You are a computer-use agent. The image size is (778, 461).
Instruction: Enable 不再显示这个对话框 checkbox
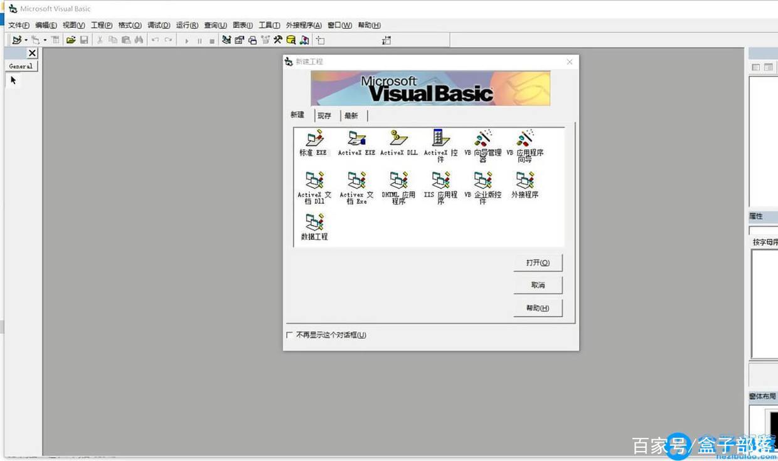pos(289,335)
